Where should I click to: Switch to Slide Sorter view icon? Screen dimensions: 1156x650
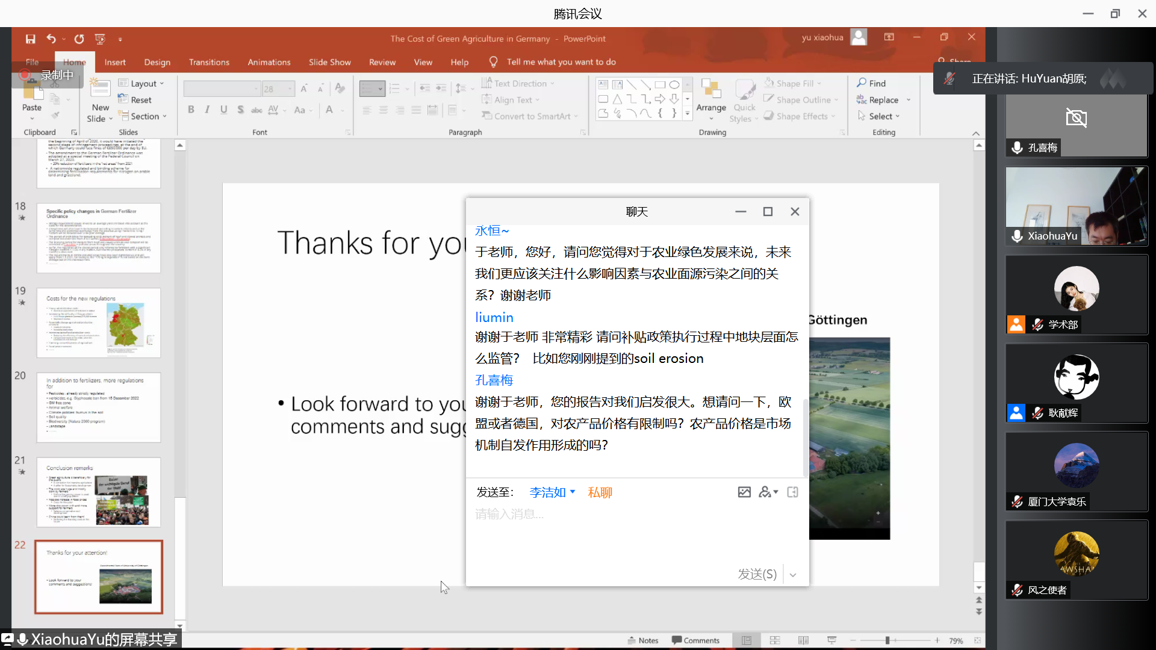click(775, 640)
